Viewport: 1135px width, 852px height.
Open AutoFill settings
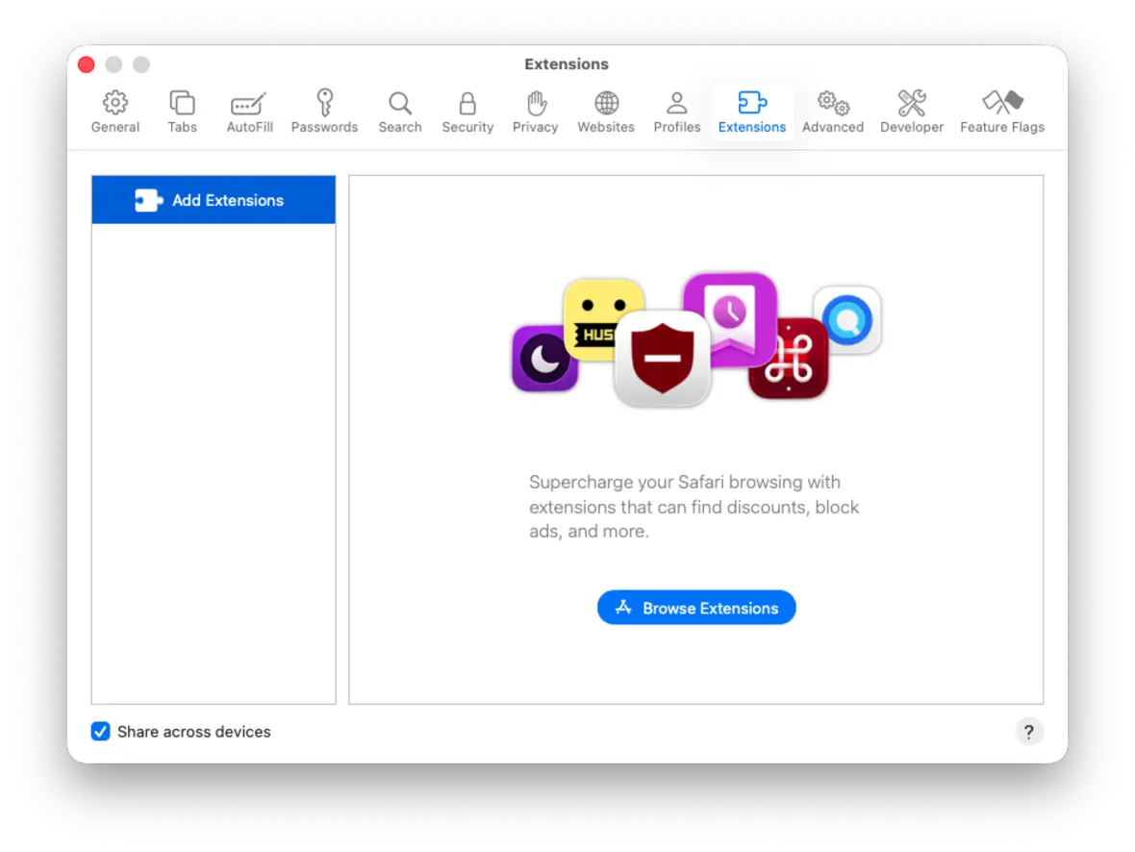point(249,111)
